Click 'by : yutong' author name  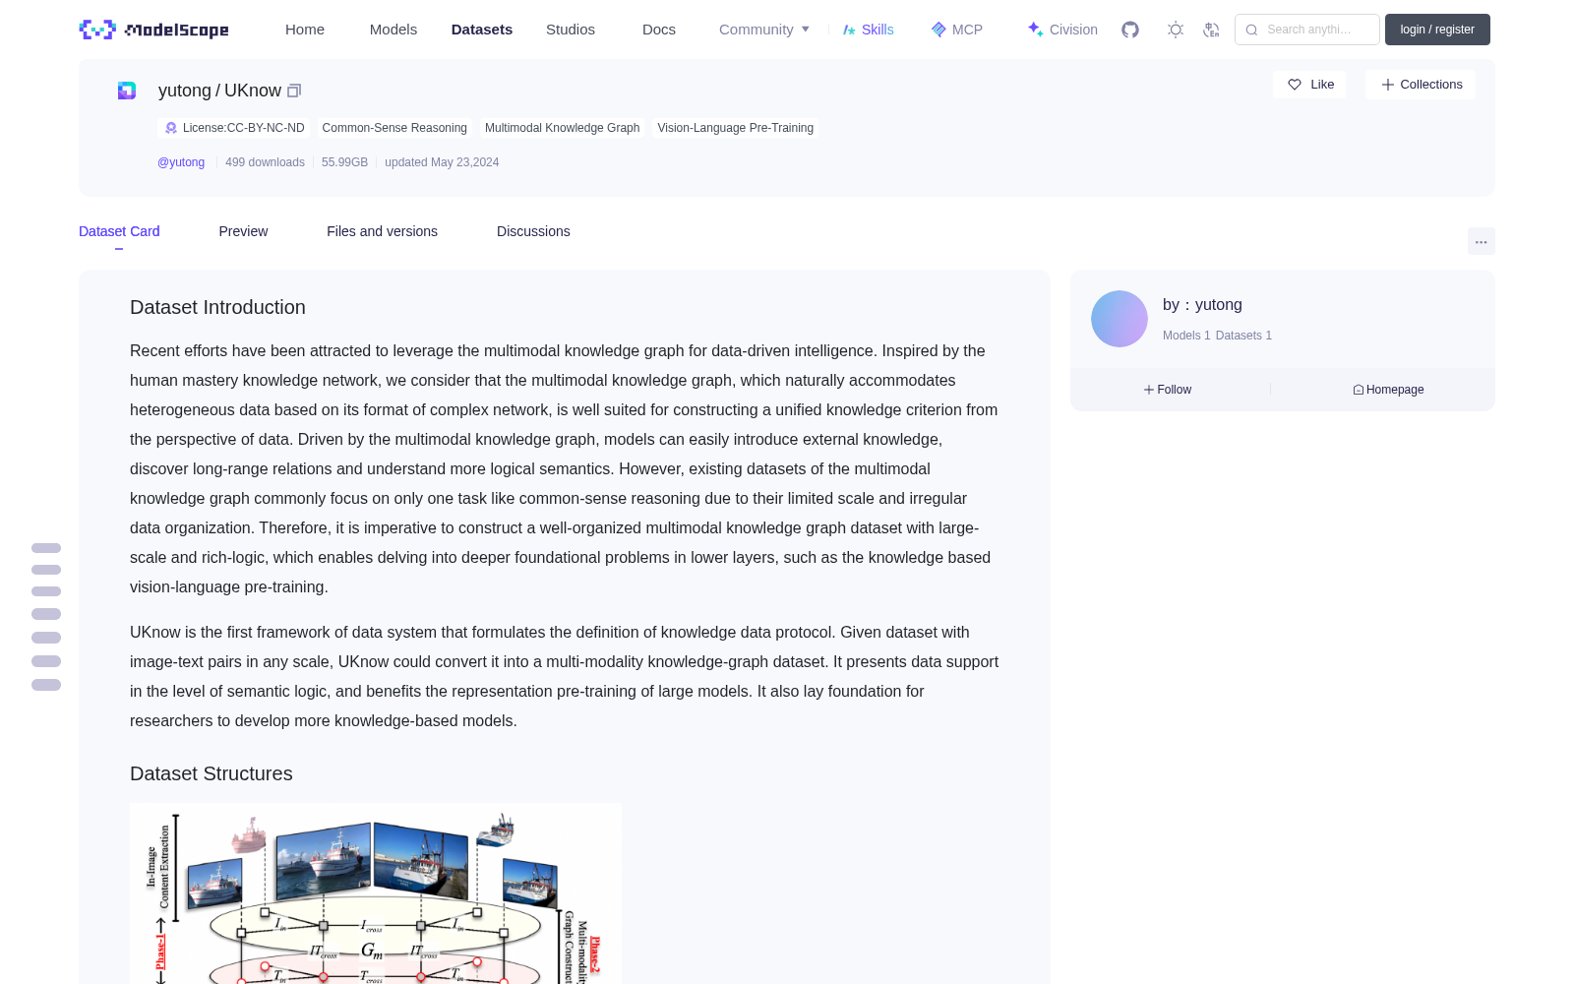1202,305
